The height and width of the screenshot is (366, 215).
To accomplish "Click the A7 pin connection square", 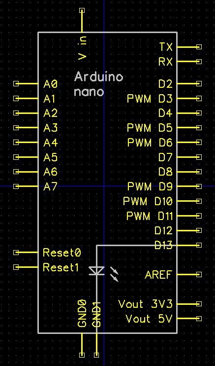I will click(x=16, y=186).
